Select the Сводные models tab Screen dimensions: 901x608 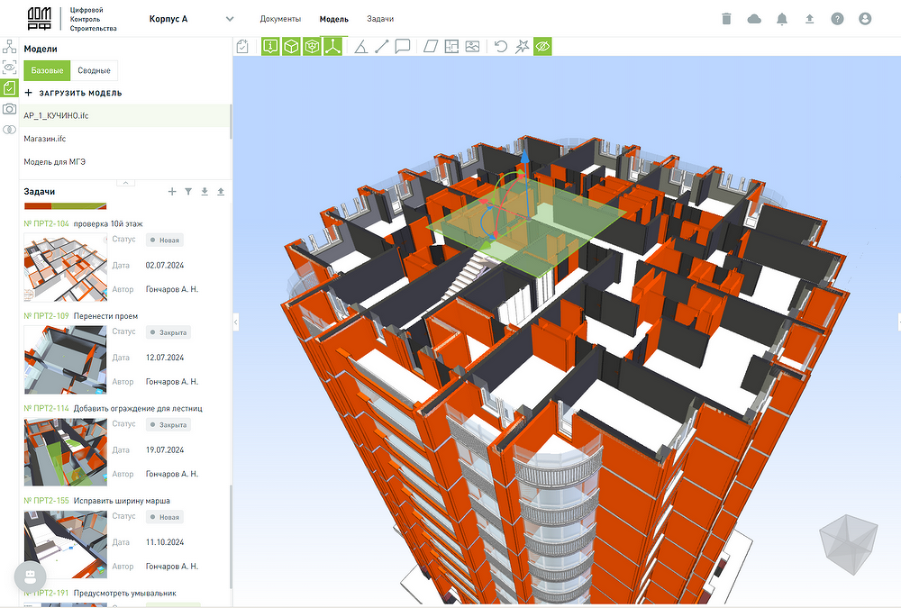(x=94, y=70)
